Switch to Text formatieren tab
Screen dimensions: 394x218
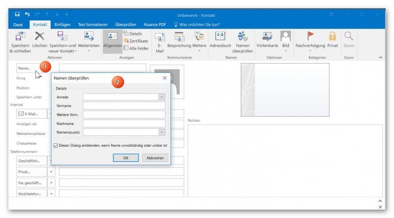coord(93,25)
